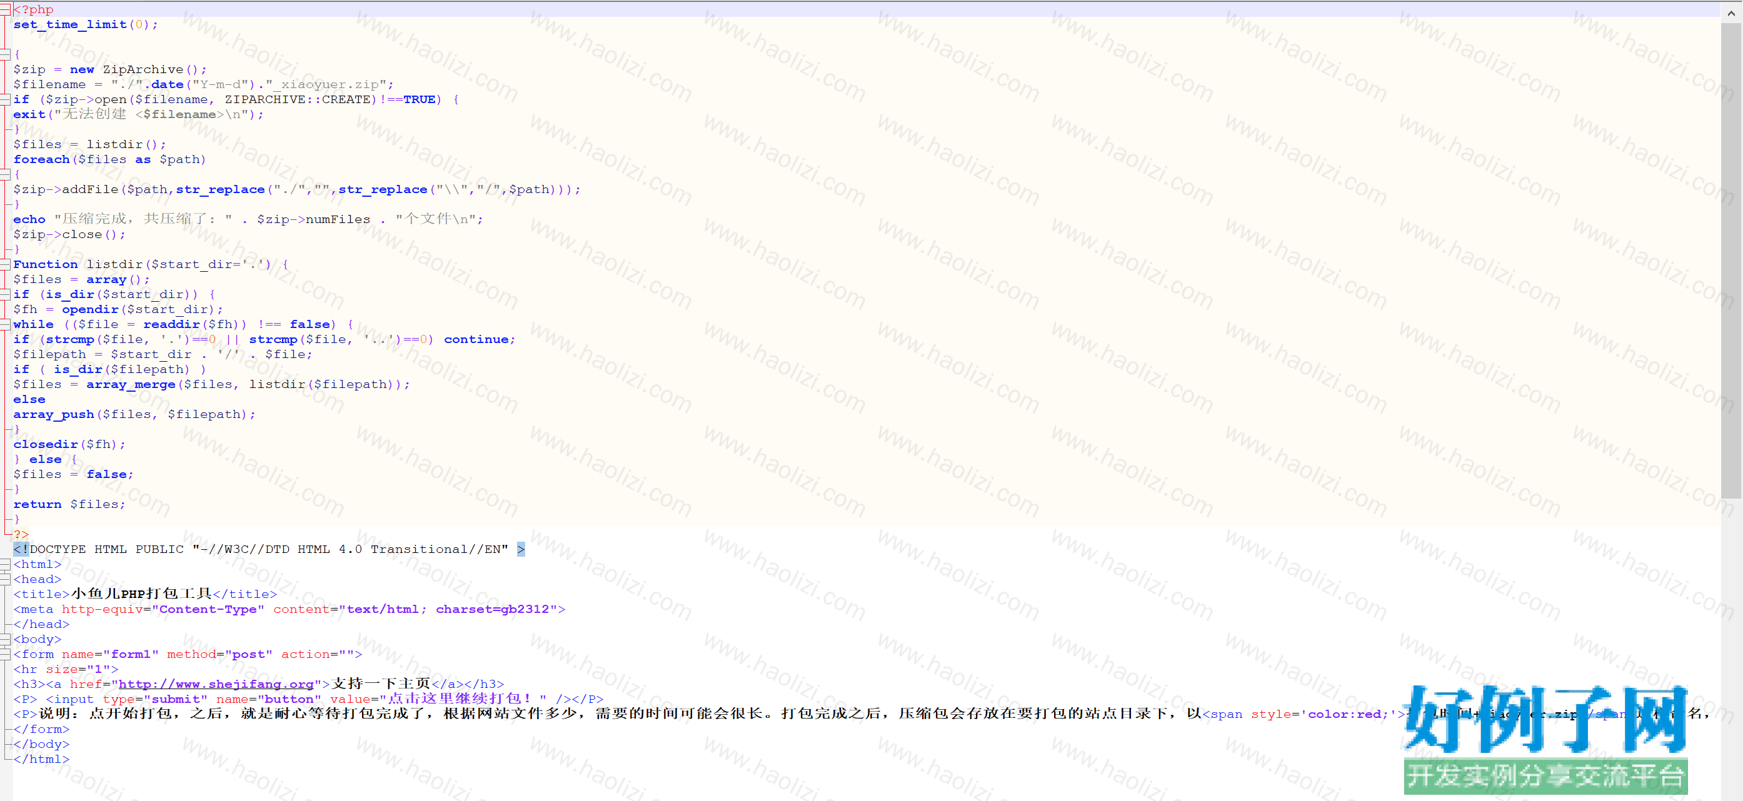Click the <title>小鱼儿PHP打包工具 line

click(x=145, y=594)
